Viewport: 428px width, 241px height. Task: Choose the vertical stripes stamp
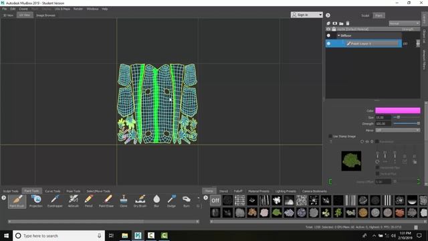[x=387, y=201]
